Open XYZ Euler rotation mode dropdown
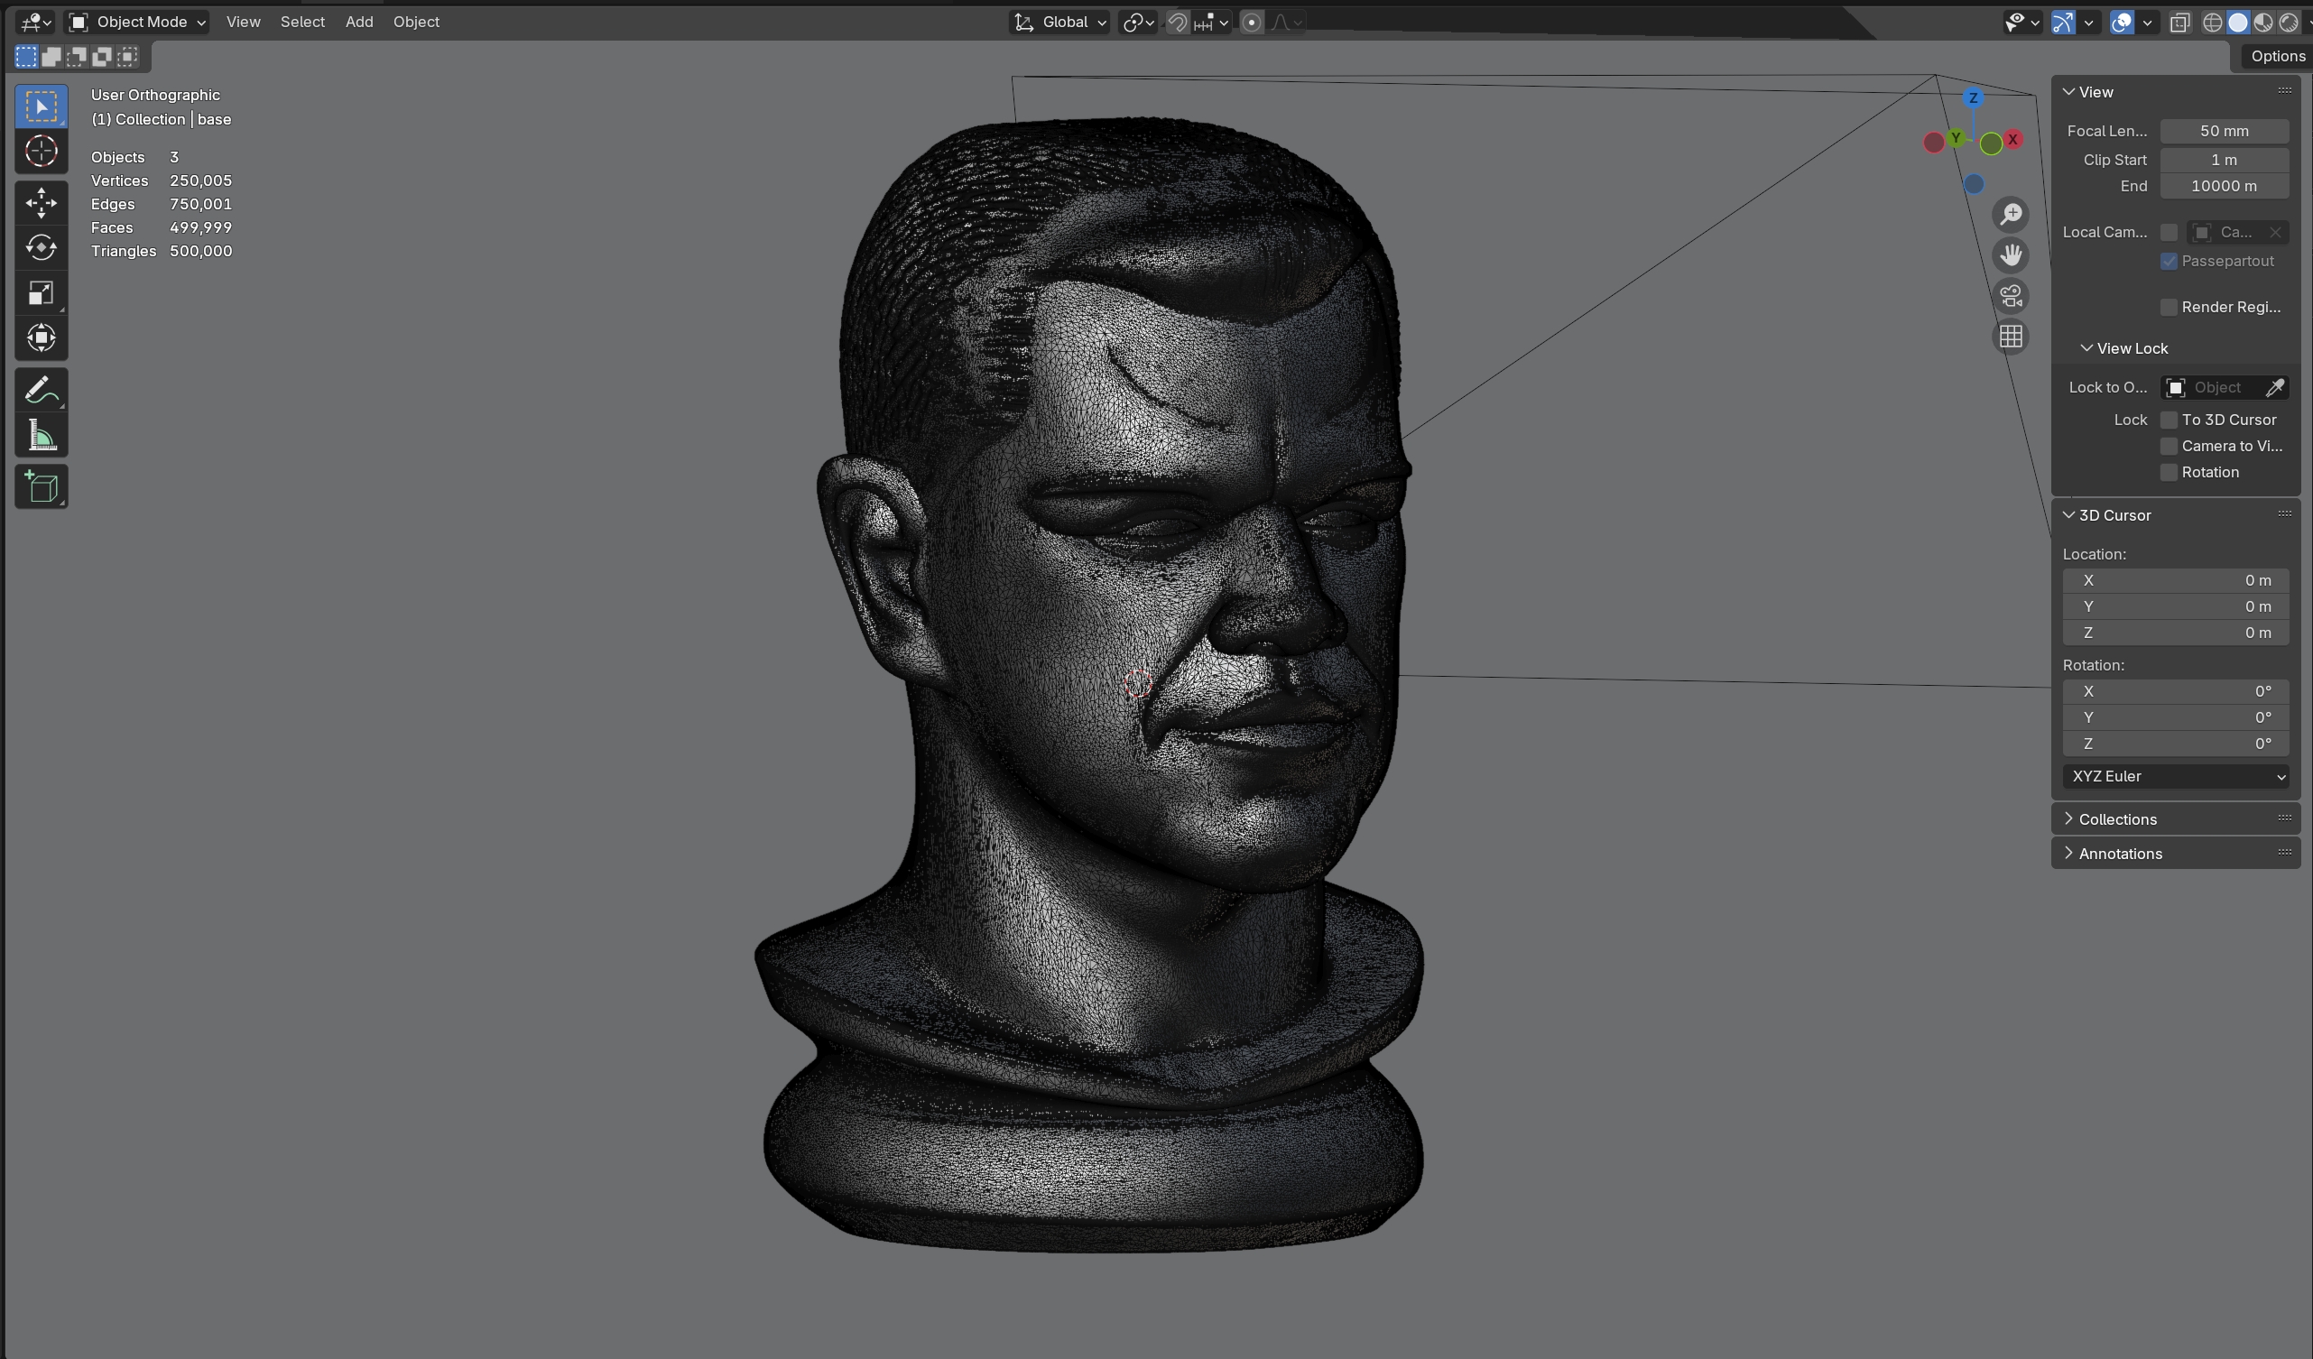The height and width of the screenshot is (1359, 2313). click(x=2175, y=776)
